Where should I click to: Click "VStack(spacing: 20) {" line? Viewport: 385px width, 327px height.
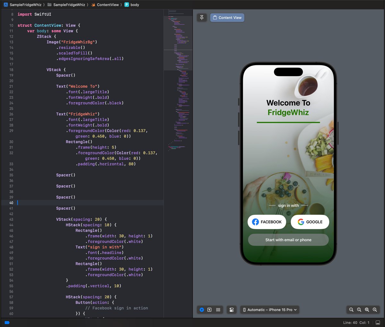pos(81,219)
